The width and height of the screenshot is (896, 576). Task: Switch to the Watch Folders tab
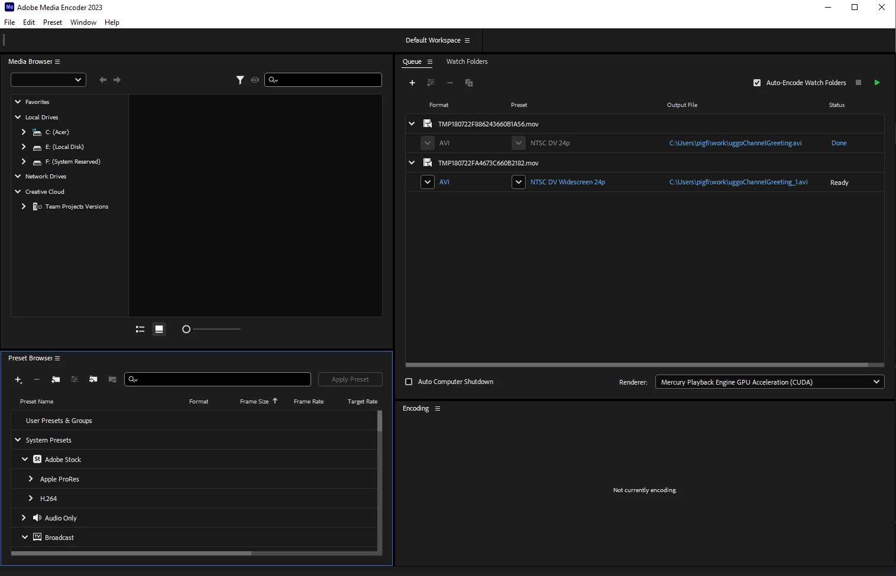pos(467,61)
